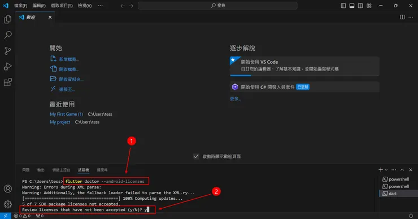Show more menu items via ellipsis

pos(100,6)
